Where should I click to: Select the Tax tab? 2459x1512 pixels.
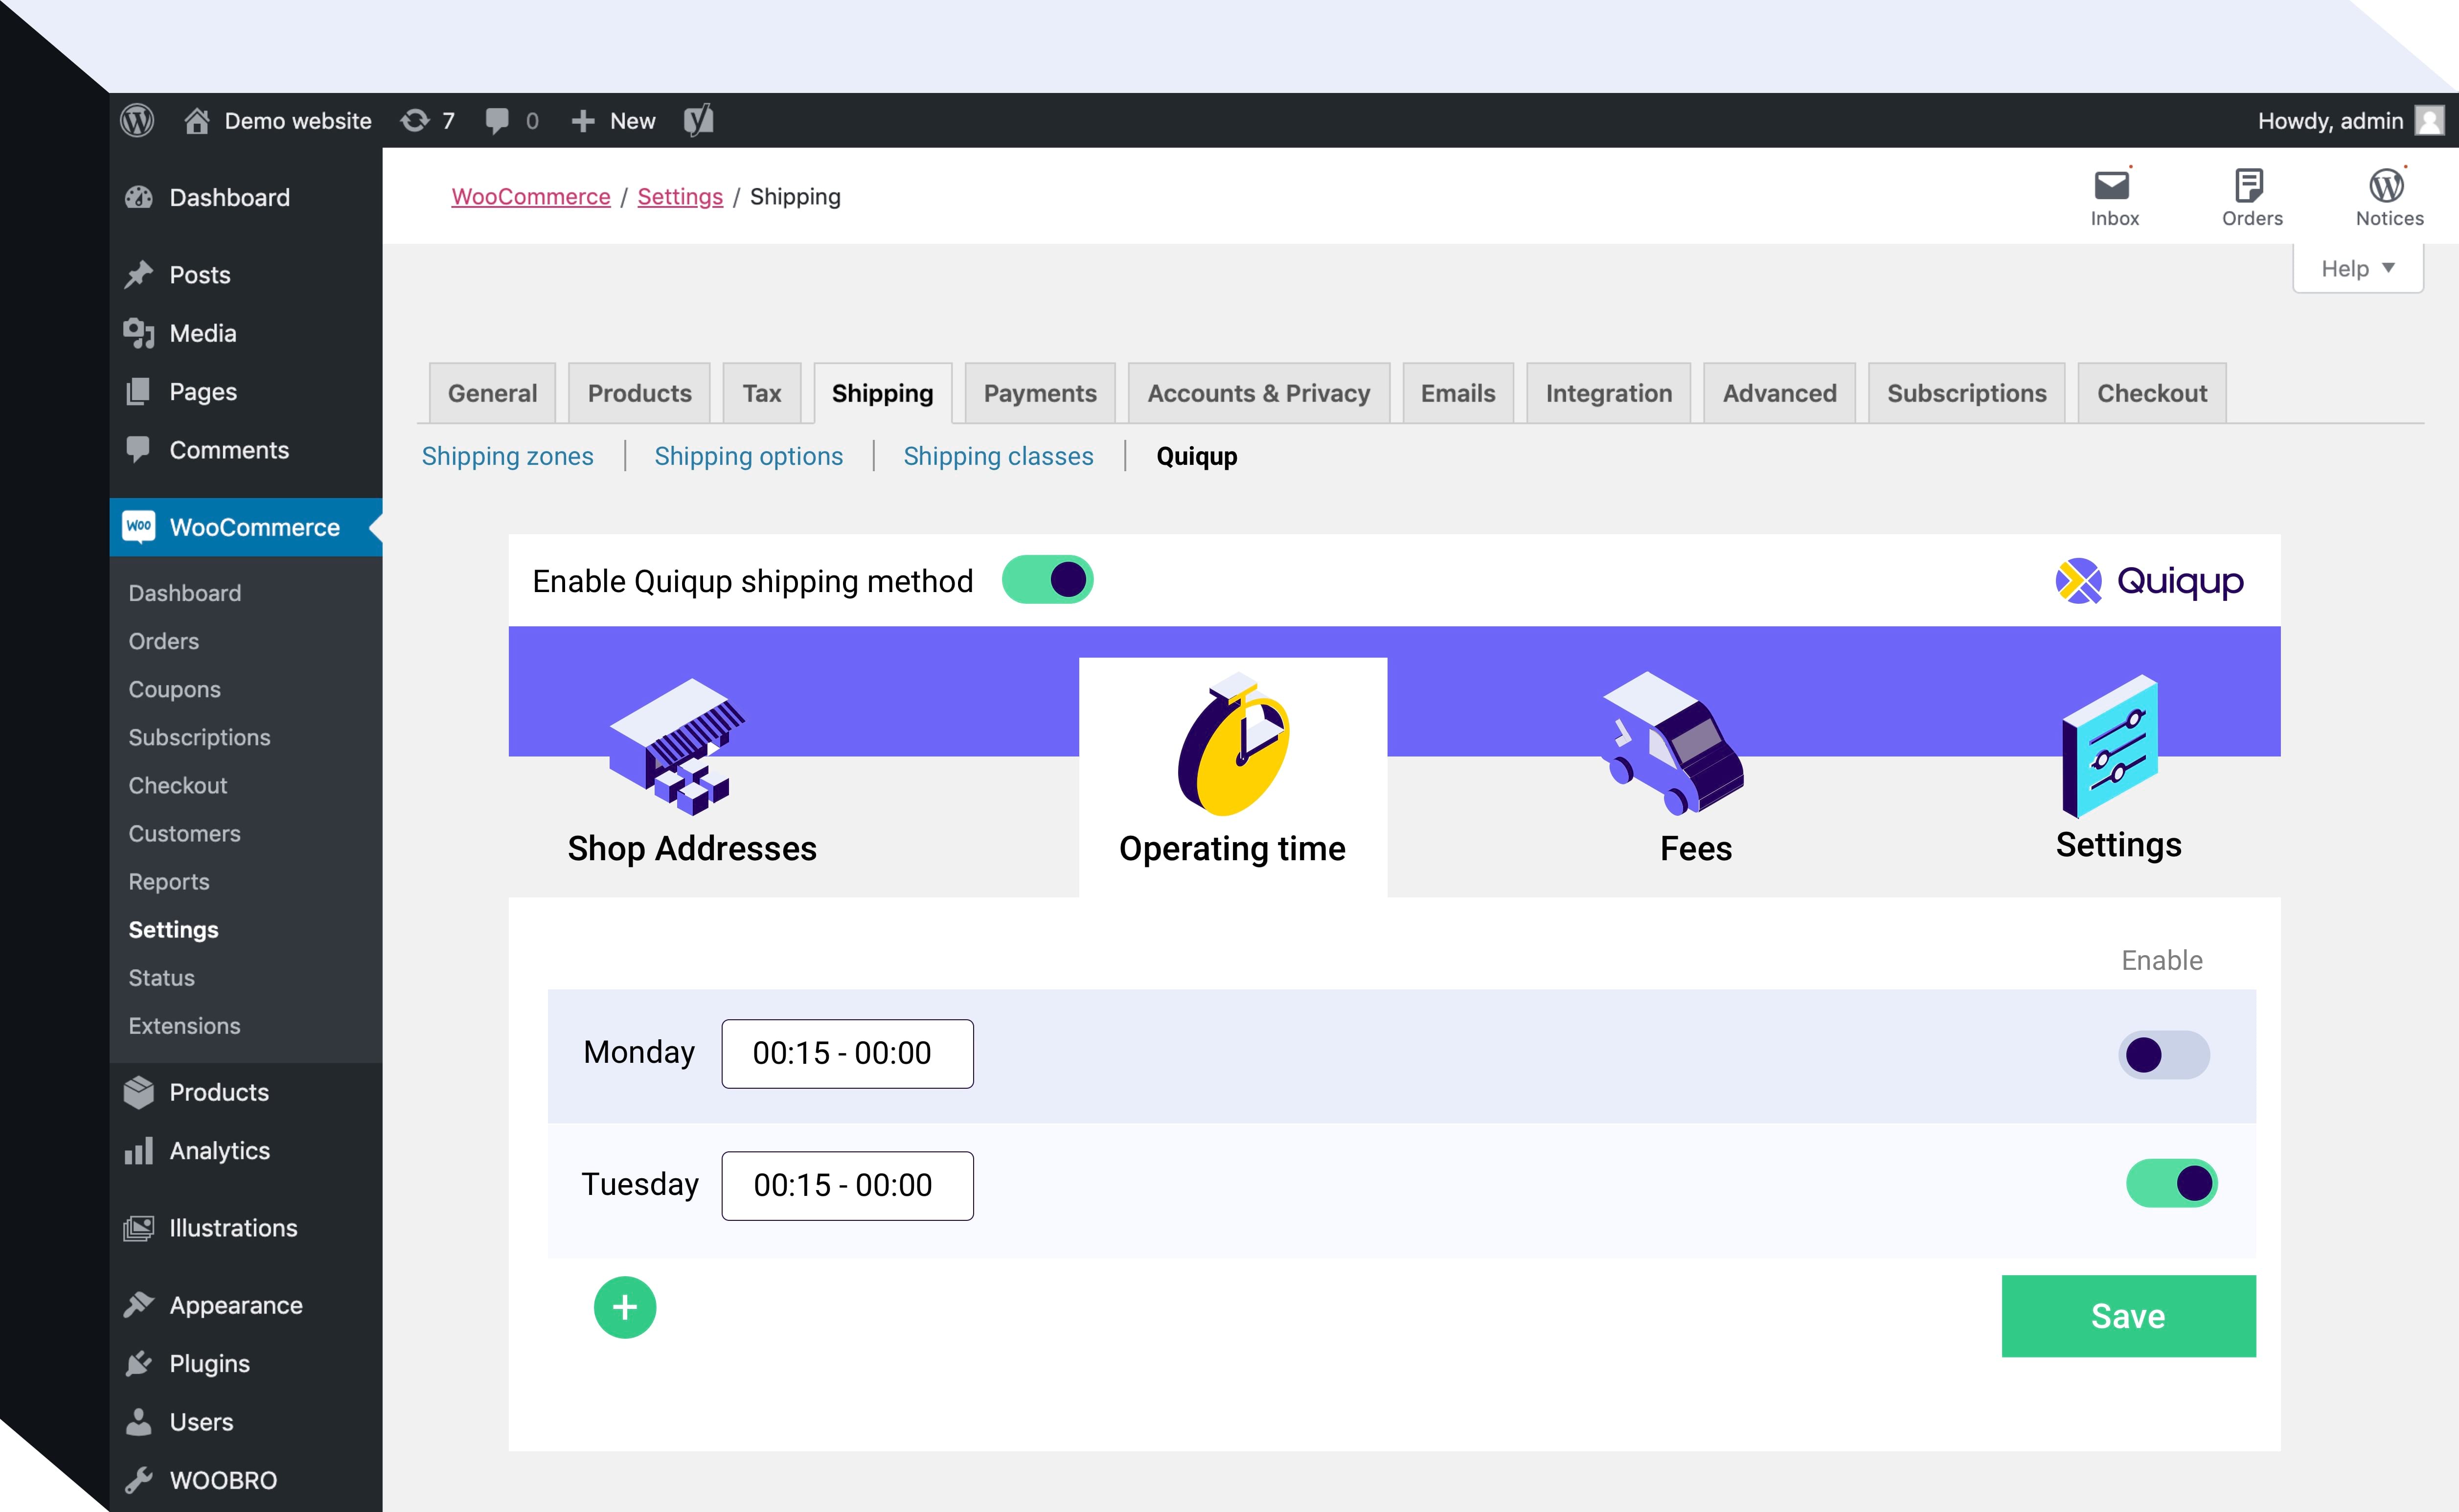tap(760, 391)
